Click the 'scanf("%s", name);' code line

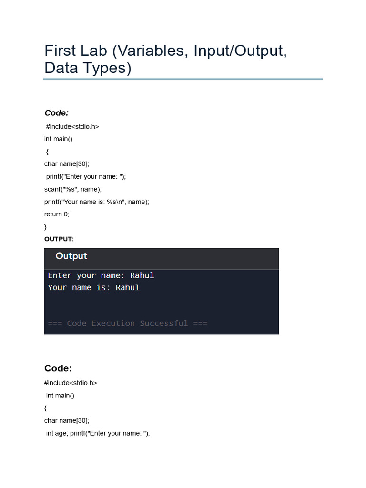point(73,189)
